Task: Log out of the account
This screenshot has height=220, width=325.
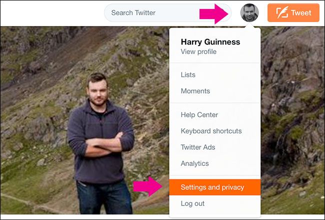Action: coord(192,203)
